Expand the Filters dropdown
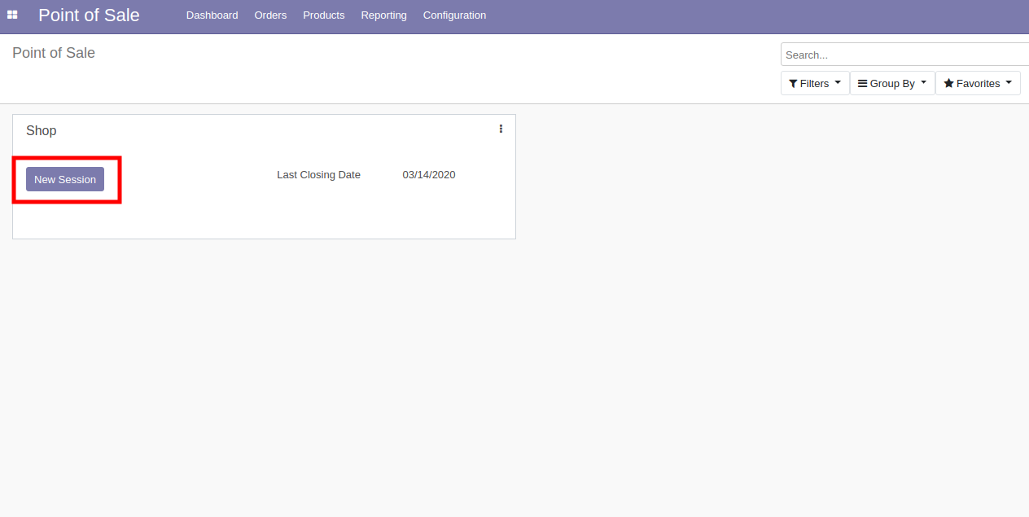This screenshot has width=1029, height=517. (x=815, y=83)
